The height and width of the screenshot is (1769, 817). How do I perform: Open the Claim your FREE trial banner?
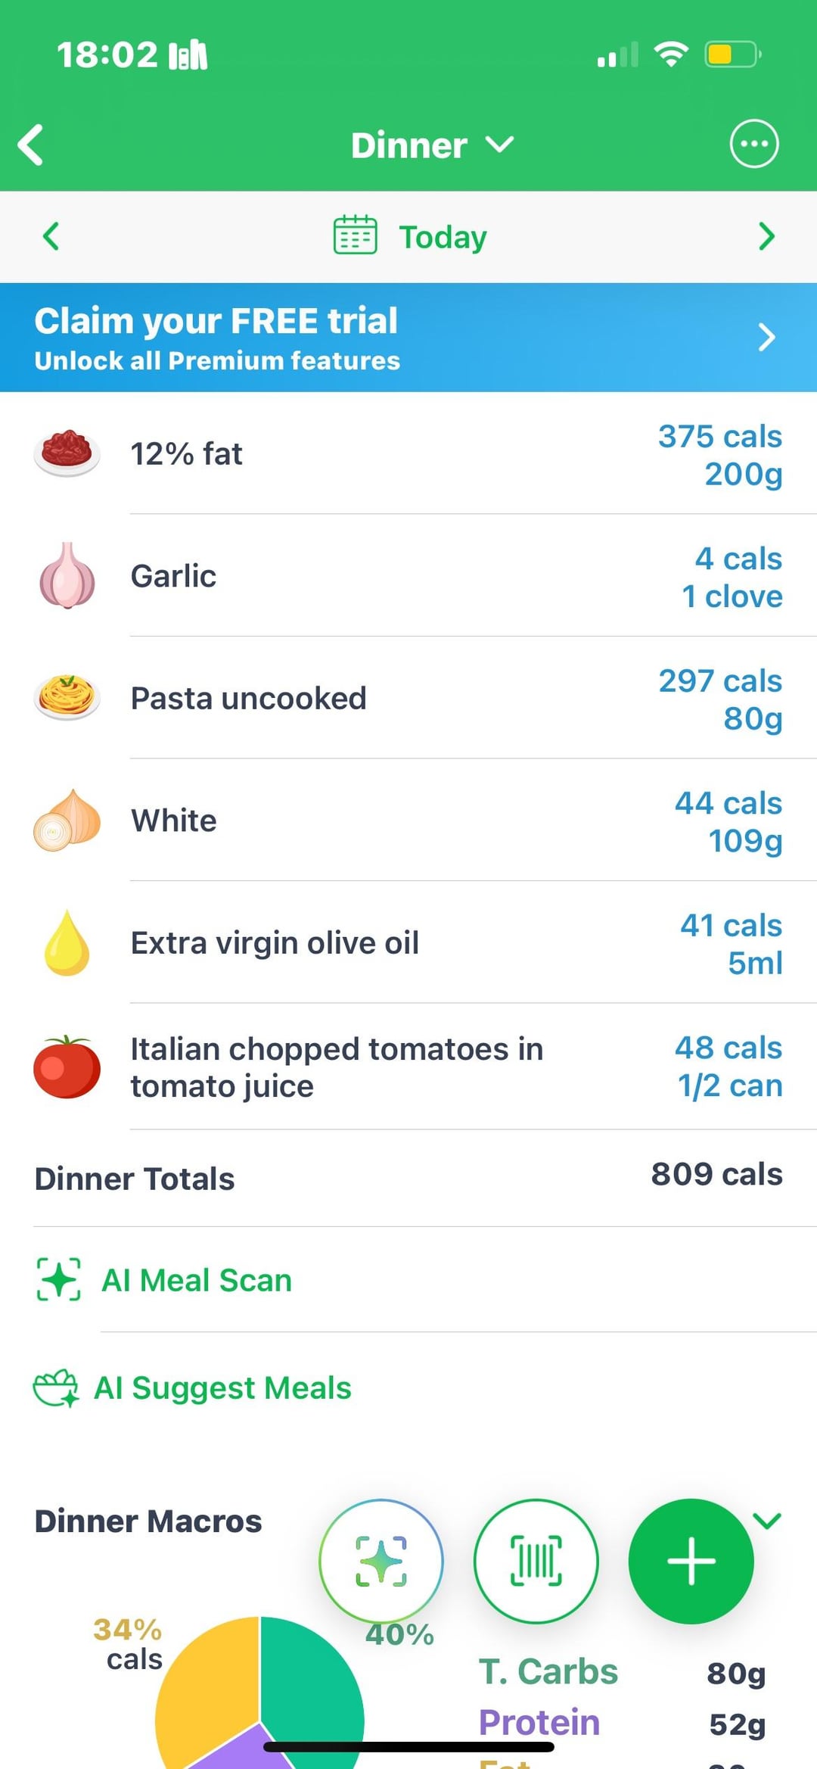(x=408, y=338)
